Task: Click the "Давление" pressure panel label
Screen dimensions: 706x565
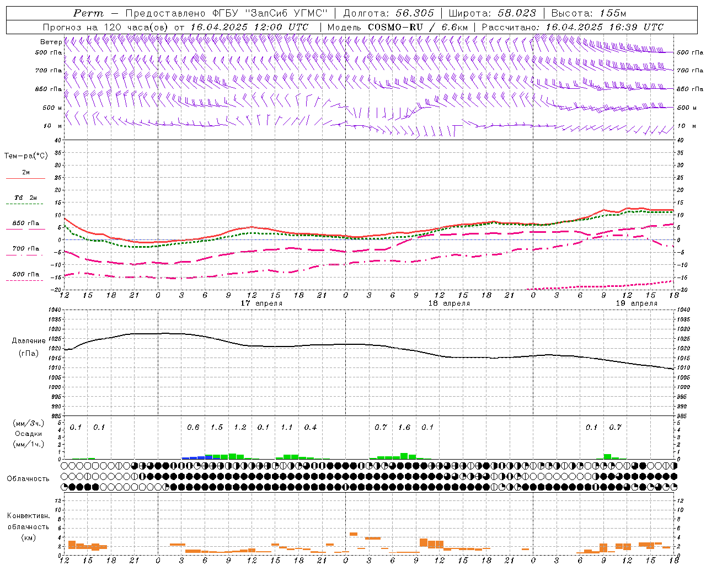Action: 29,341
